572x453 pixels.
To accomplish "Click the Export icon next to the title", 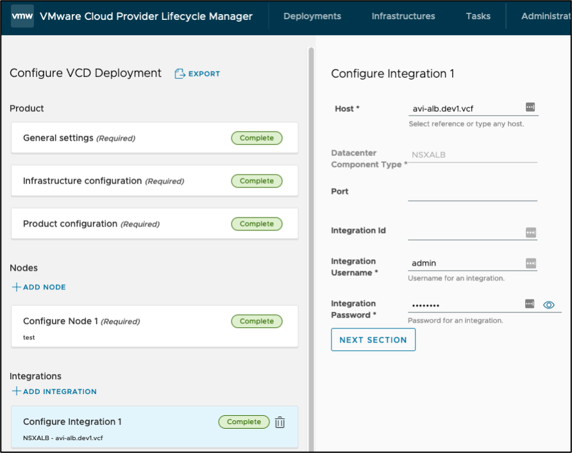I will click(180, 74).
